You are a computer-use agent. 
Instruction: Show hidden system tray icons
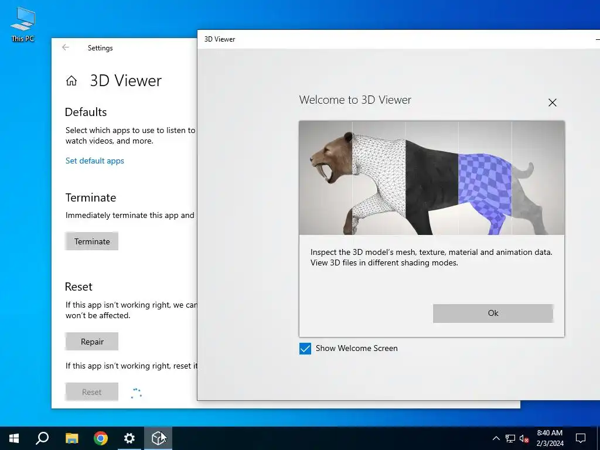[496, 438]
